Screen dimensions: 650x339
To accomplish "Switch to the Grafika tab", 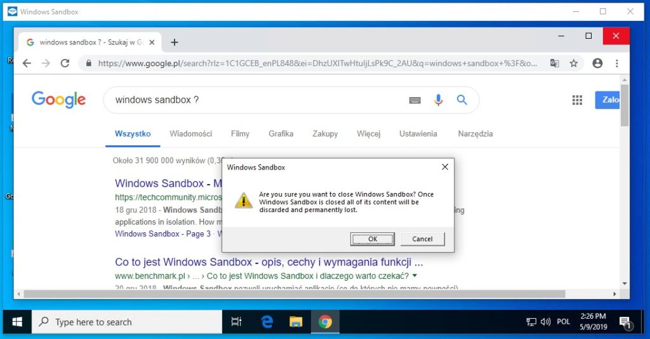I will [x=281, y=134].
